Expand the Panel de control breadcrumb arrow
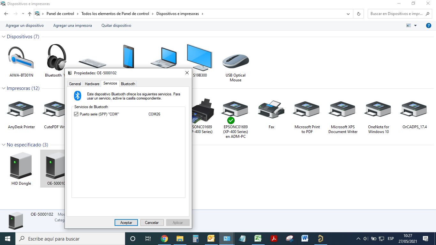Screen dimensions: 436x245 pyautogui.click(x=77, y=14)
